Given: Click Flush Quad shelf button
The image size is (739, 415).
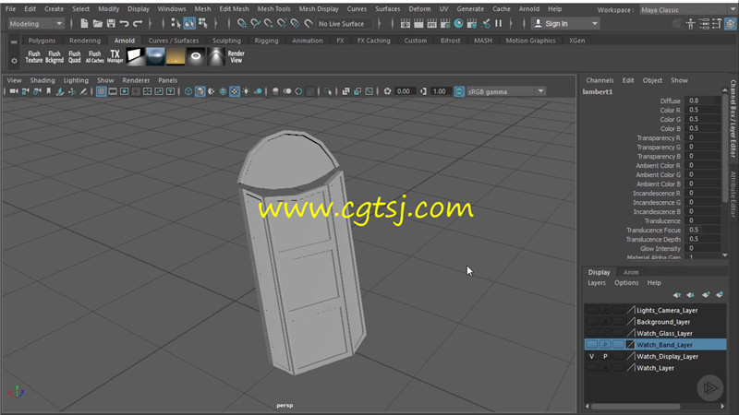Looking at the screenshot, I should (x=75, y=57).
